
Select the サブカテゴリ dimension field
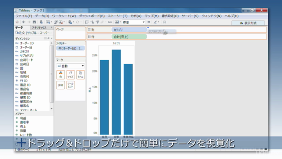tap(26, 56)
